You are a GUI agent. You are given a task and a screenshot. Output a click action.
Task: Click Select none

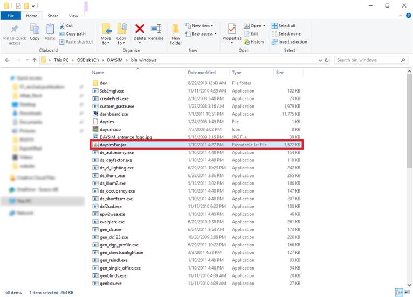point(286,34)
